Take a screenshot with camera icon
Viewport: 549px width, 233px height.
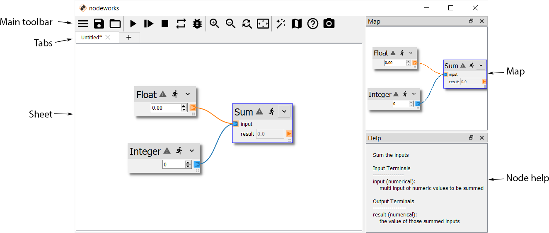(x=329, y=24)
